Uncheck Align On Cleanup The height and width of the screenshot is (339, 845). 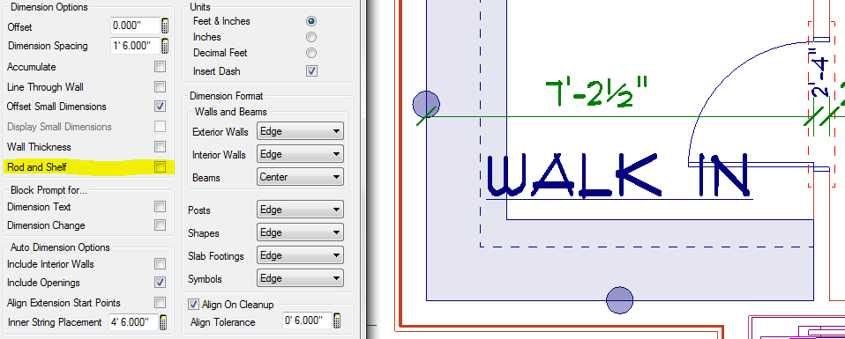(x=193, y=305)
